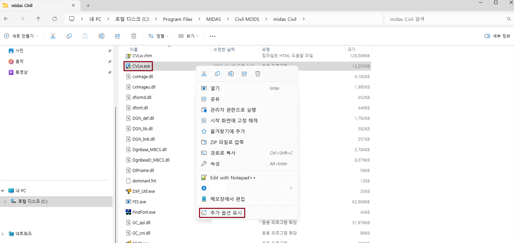Click the Rename icon in the context menu
The width and height of the screenshot is (514, 243).
click(x=231, y=74)
